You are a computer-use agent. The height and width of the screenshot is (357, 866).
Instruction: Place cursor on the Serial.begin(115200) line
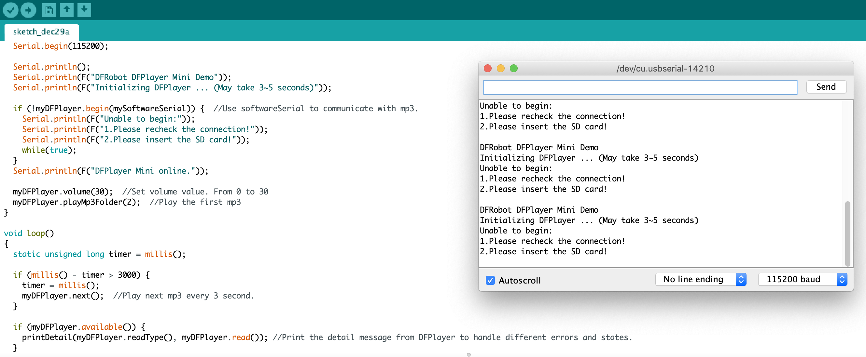pos(61,46)
